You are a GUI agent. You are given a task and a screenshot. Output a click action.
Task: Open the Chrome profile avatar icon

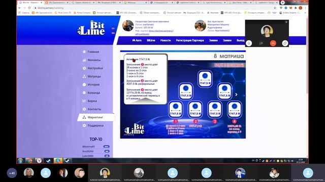pyautogui.click(x=300, y=8)
